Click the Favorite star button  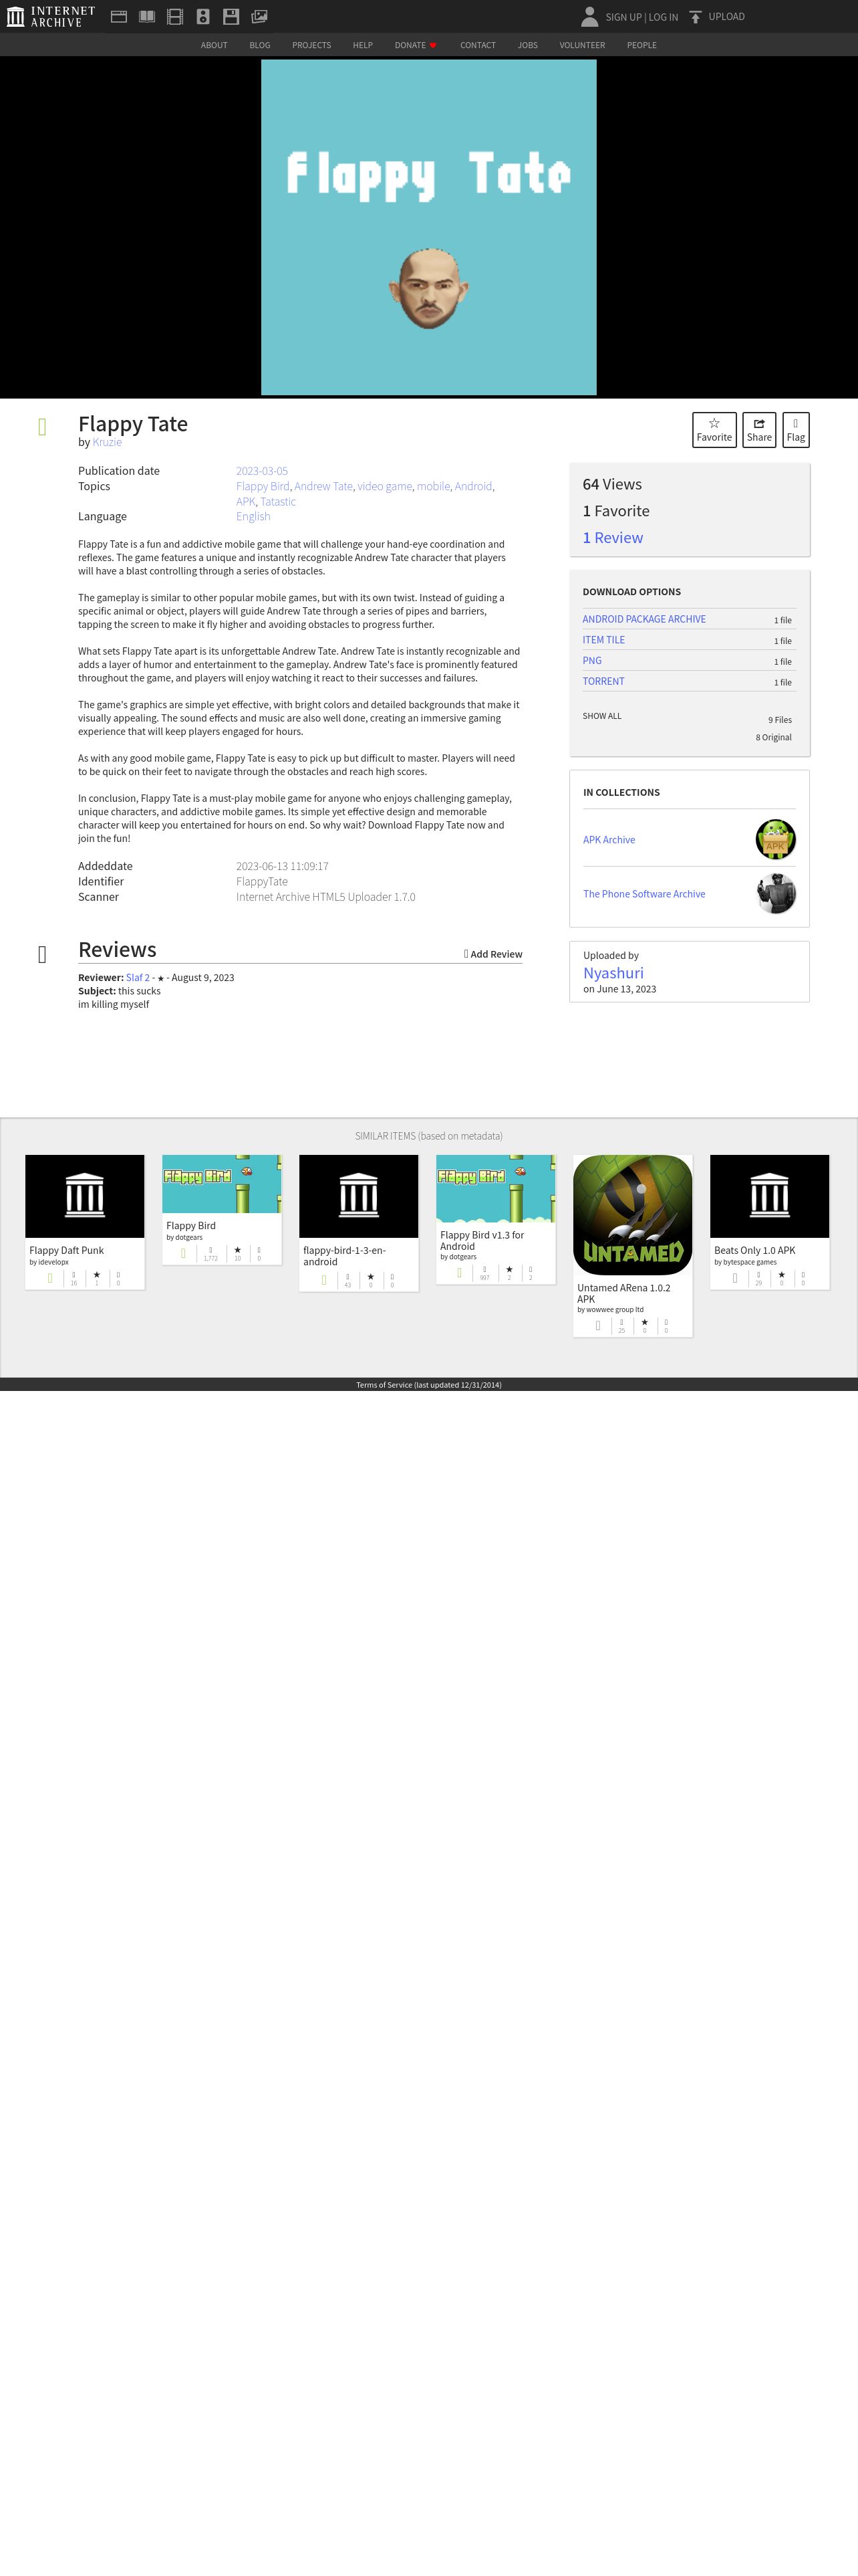point(714,430)
